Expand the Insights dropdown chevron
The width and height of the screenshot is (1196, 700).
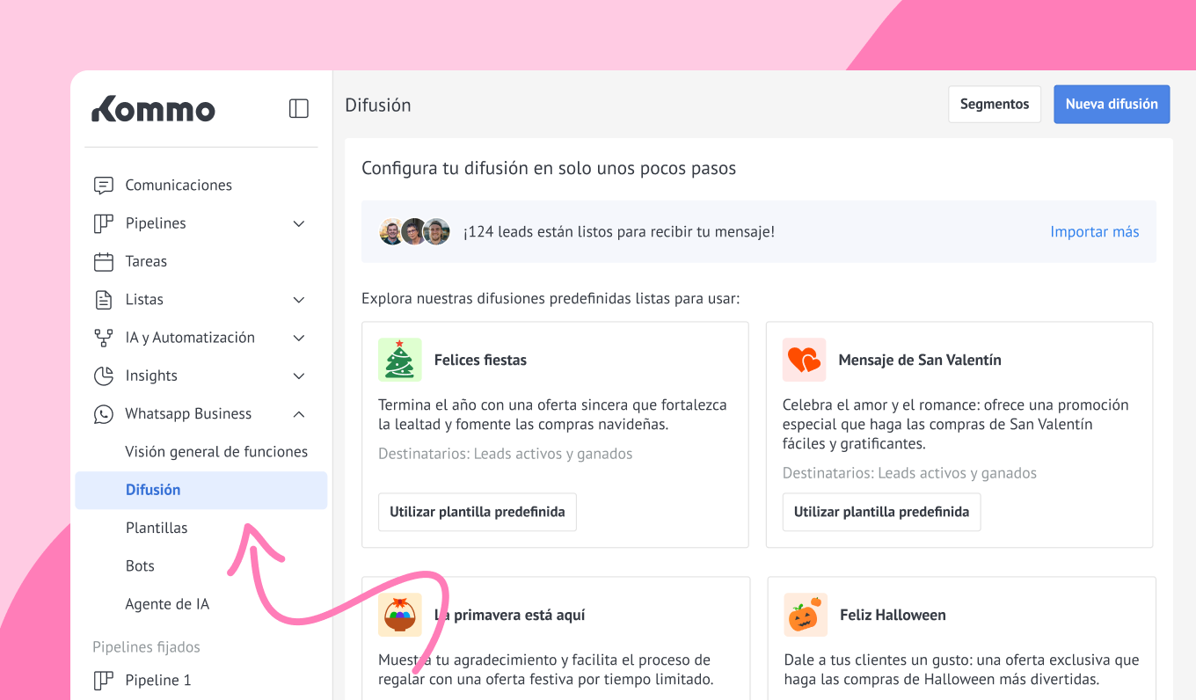(x=299, y=376)
